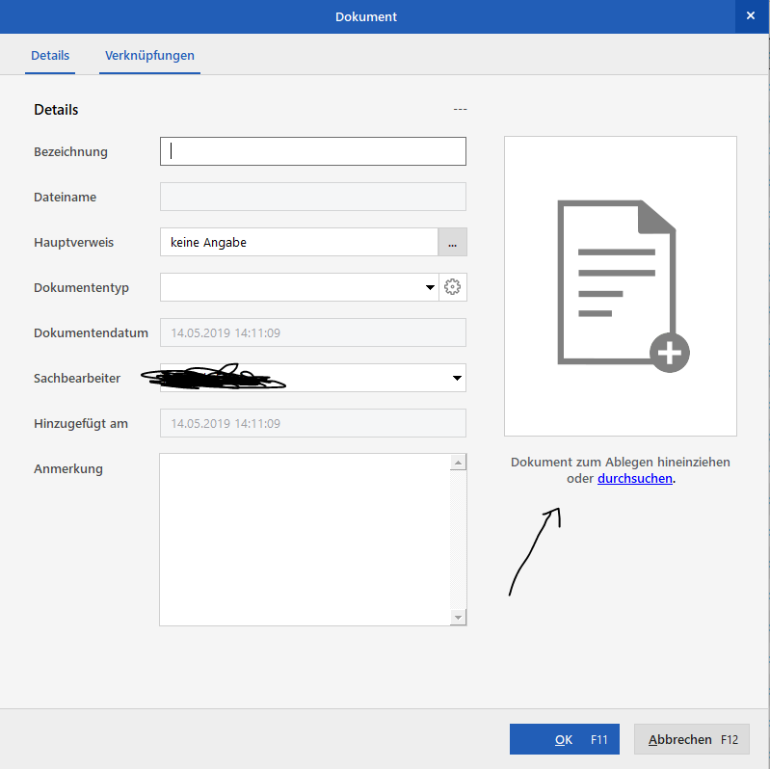Click the 'Dokument zum Ablegen hineinziehen' text
The height and width of the screenshot is (769, 770).
pos(621,463)
